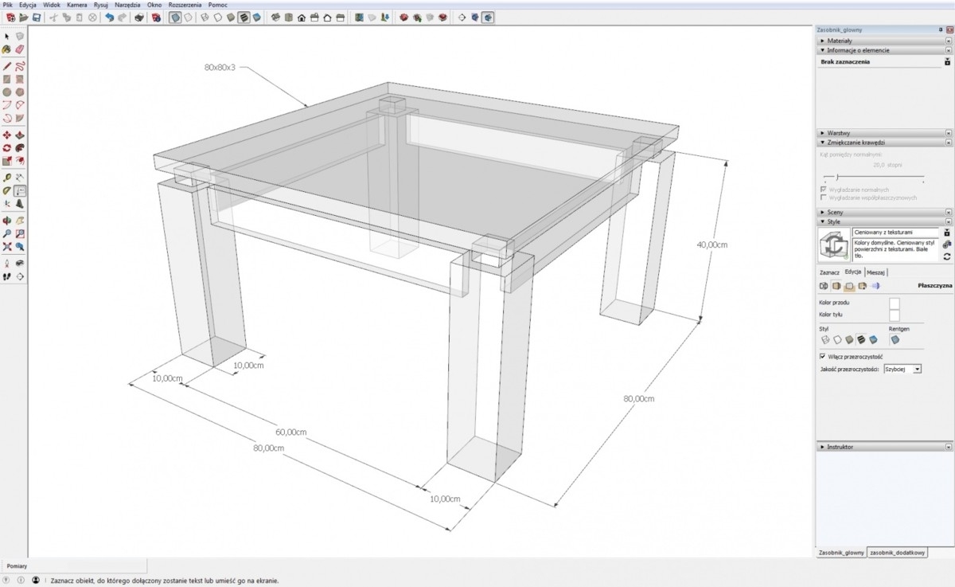Click the Kolor przodu color swatch
Screen dimensions: 955x587
coord(894,303)
